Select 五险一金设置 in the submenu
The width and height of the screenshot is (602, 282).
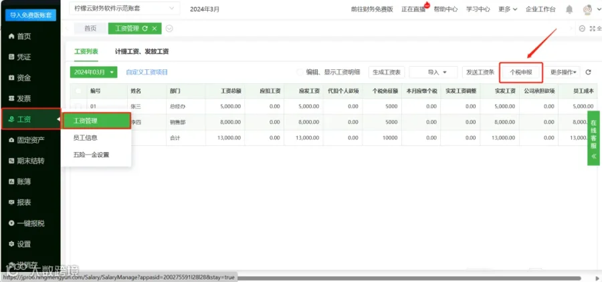coord(92,155)
